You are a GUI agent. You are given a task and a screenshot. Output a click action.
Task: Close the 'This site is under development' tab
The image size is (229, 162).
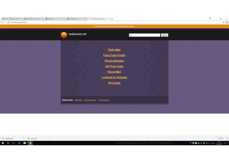(107, 19)
